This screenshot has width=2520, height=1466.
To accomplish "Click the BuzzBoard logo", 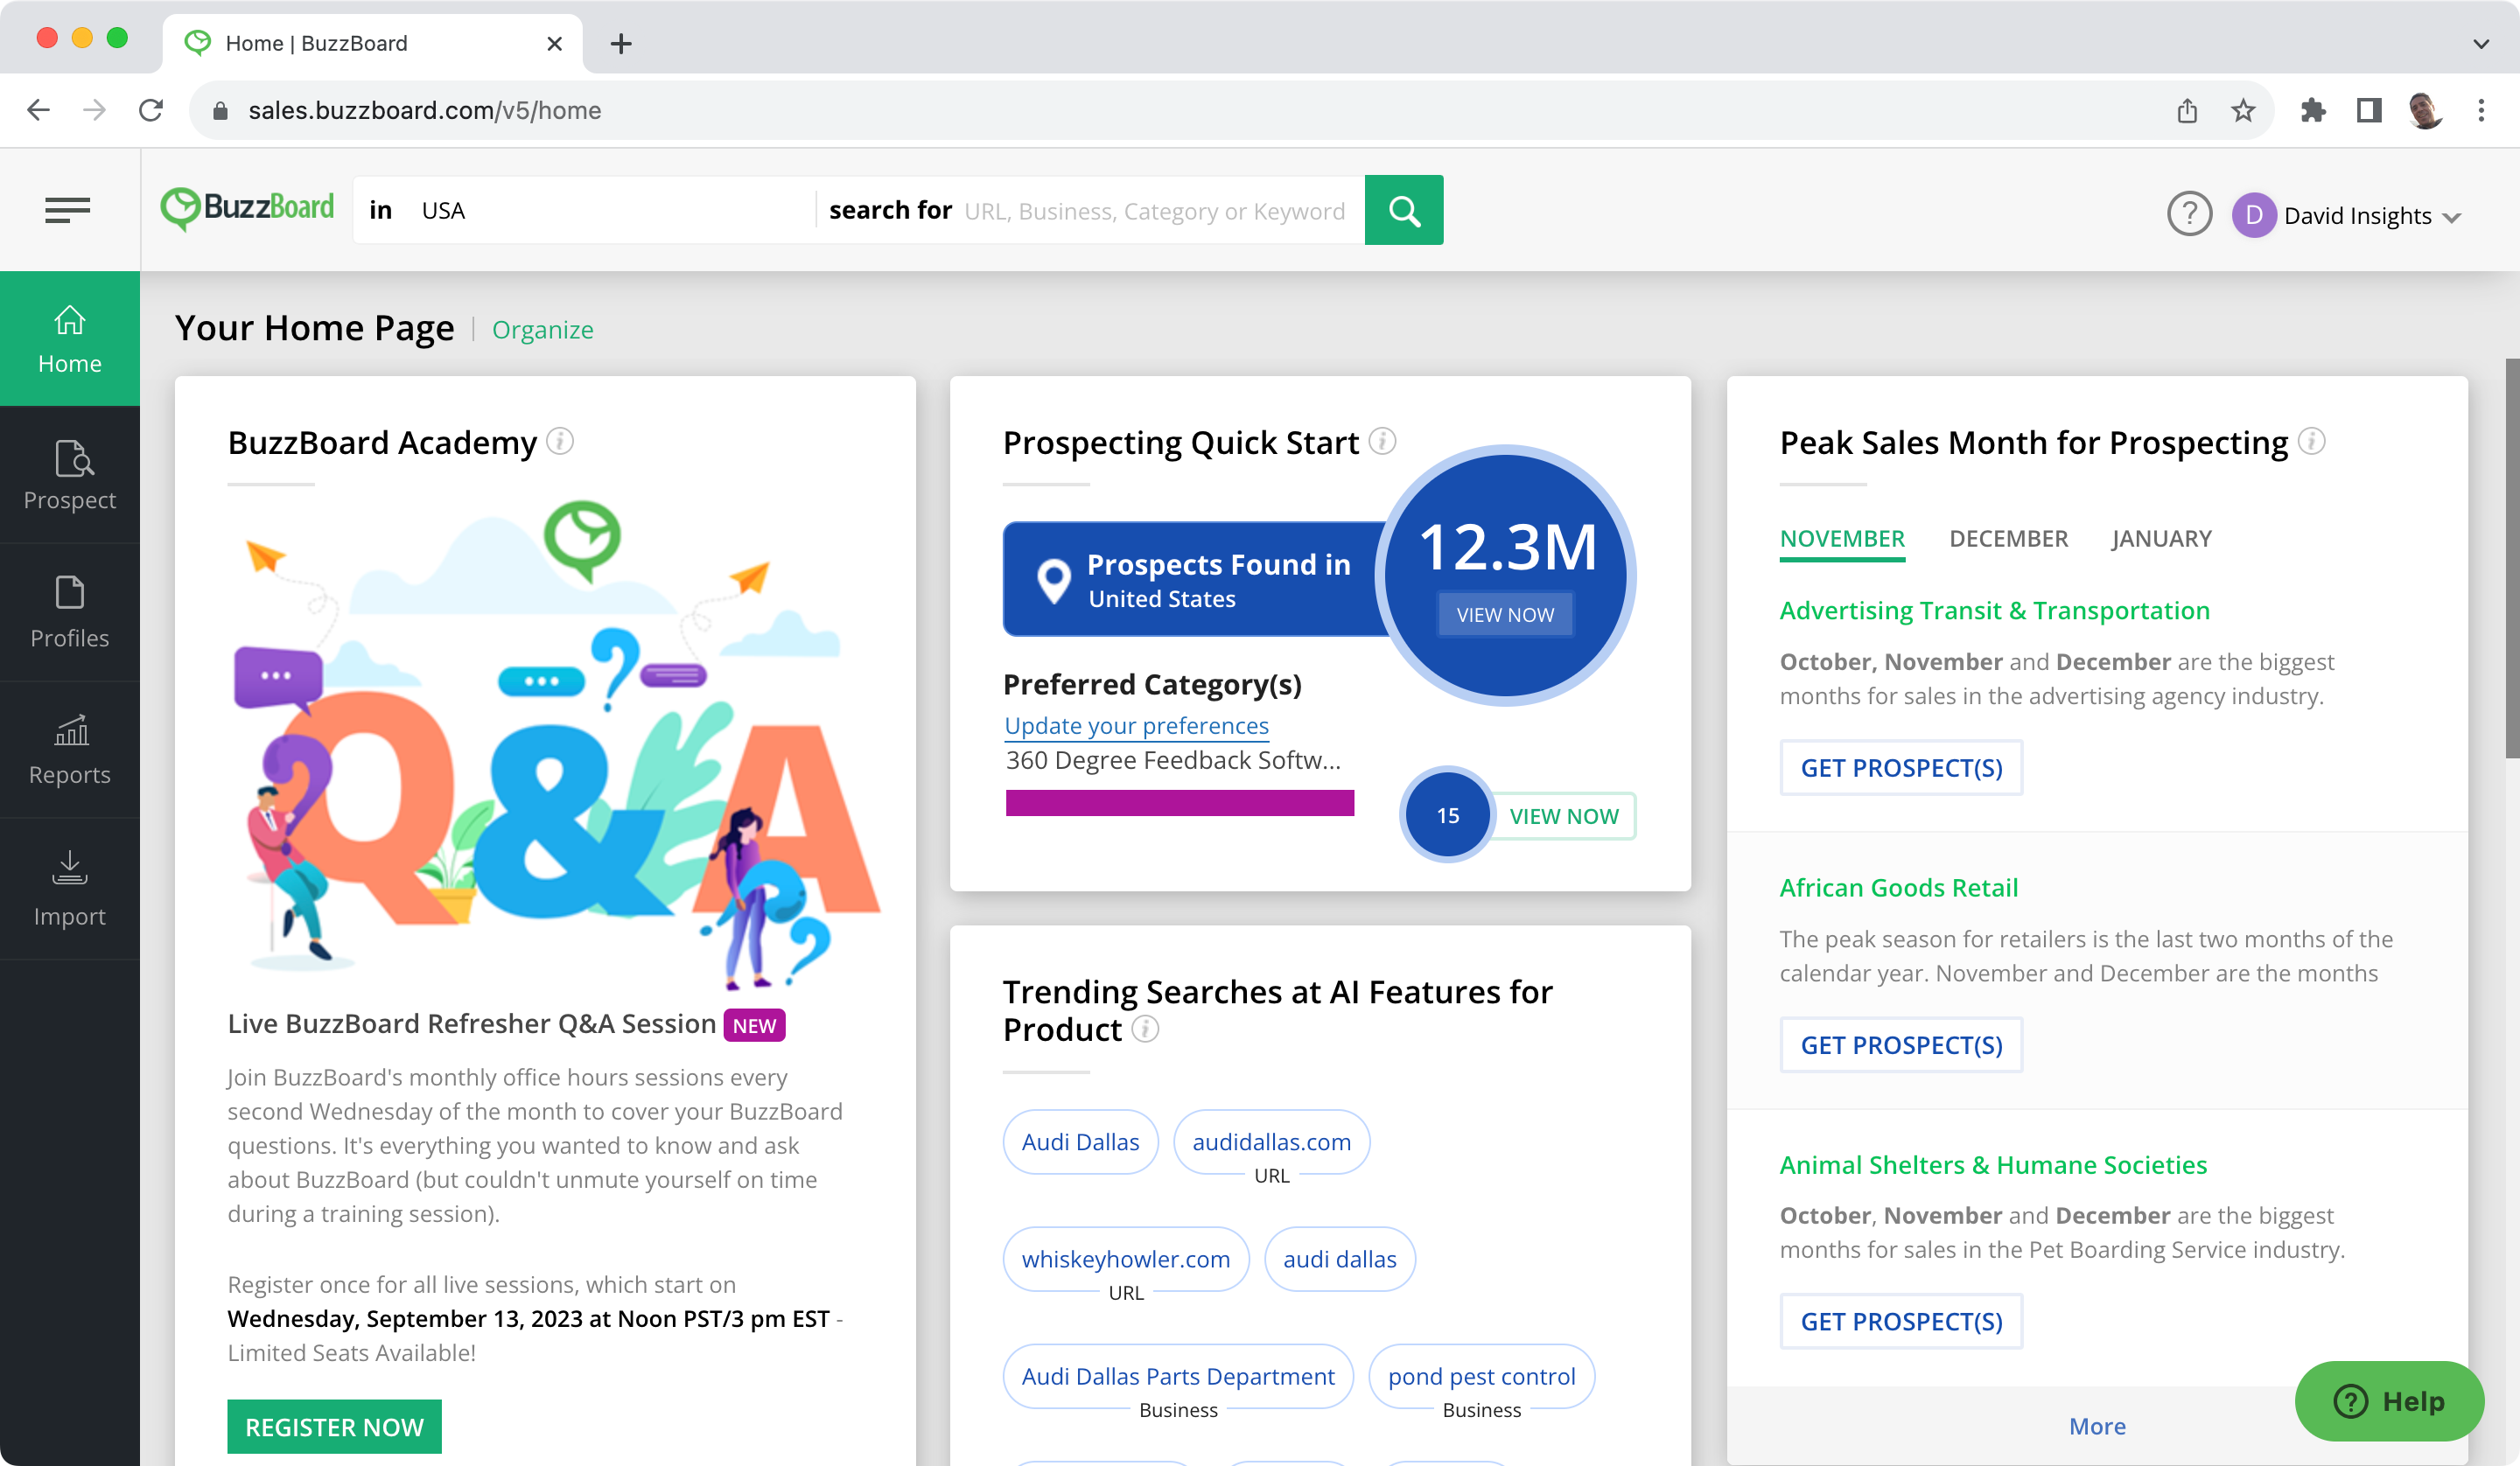I will tap(248, 209).
